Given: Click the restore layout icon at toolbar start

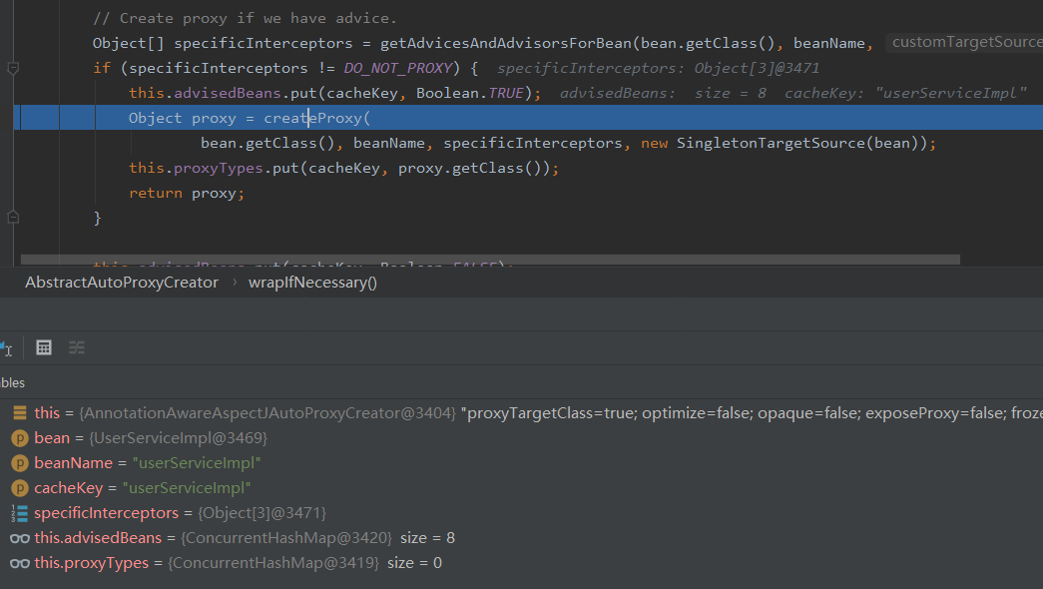Looking at the screenshot, I should (x=6, y=348).
